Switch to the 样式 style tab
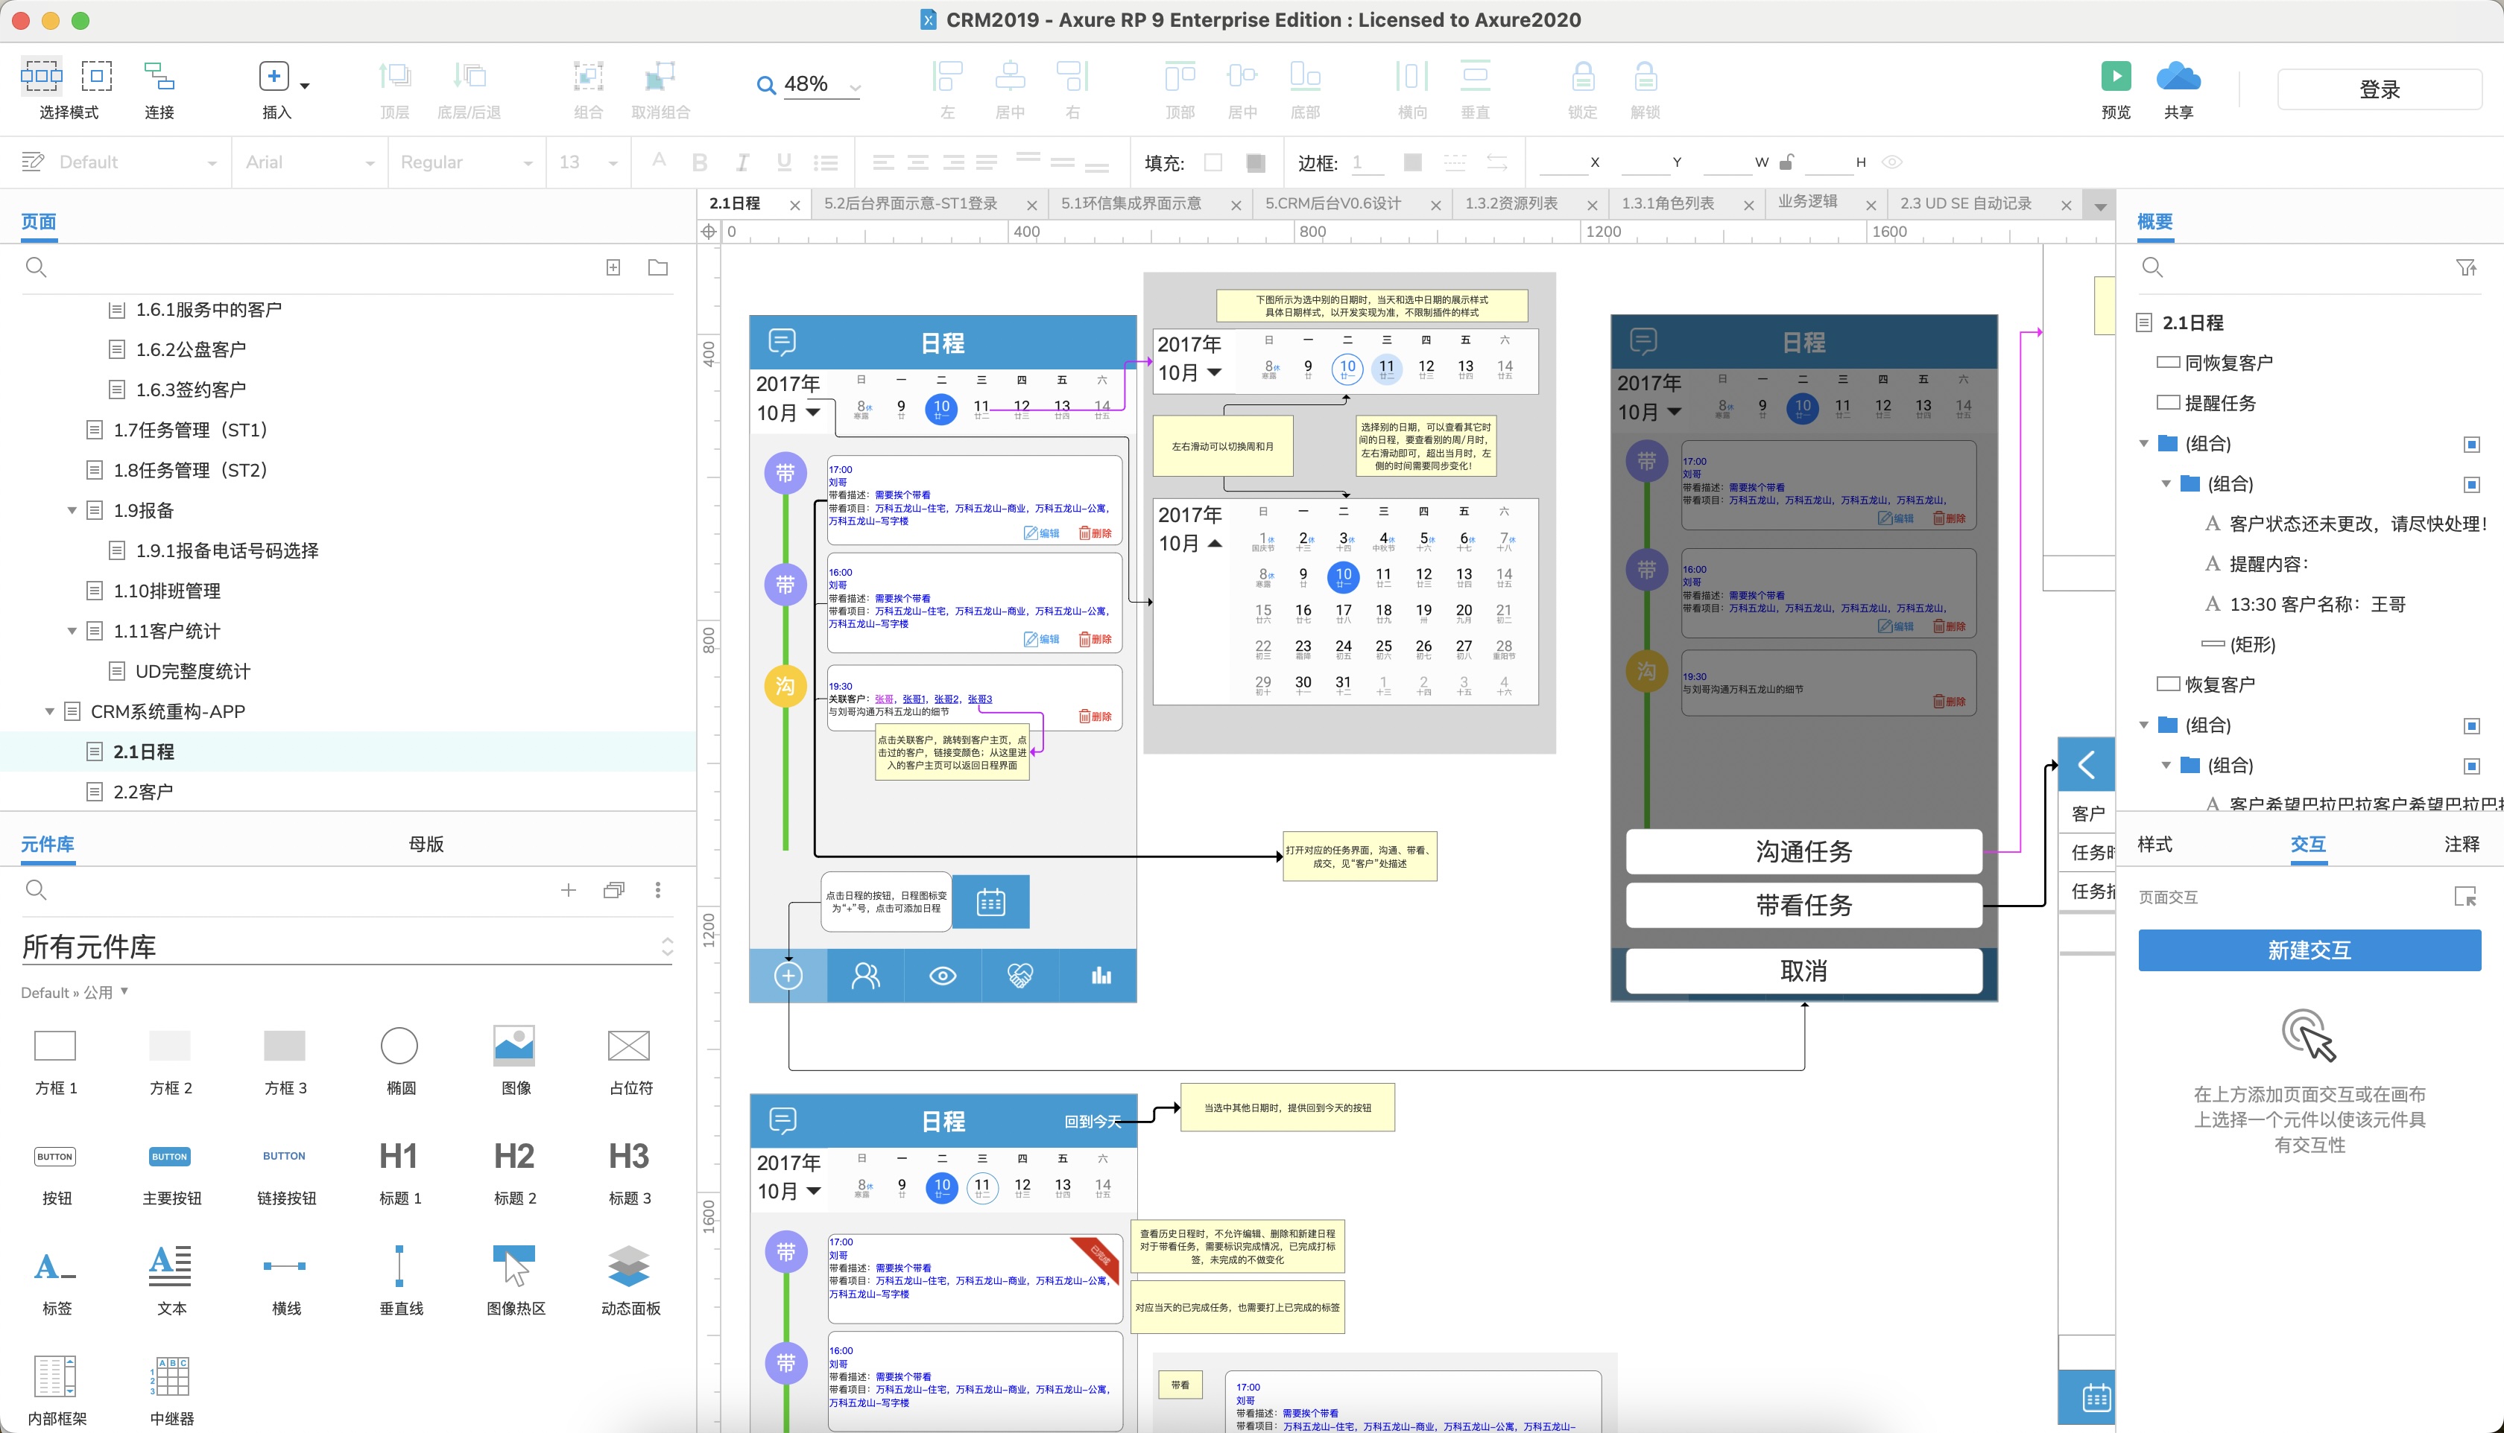Screen dimensions: 2504x1433 [2154, 843]
